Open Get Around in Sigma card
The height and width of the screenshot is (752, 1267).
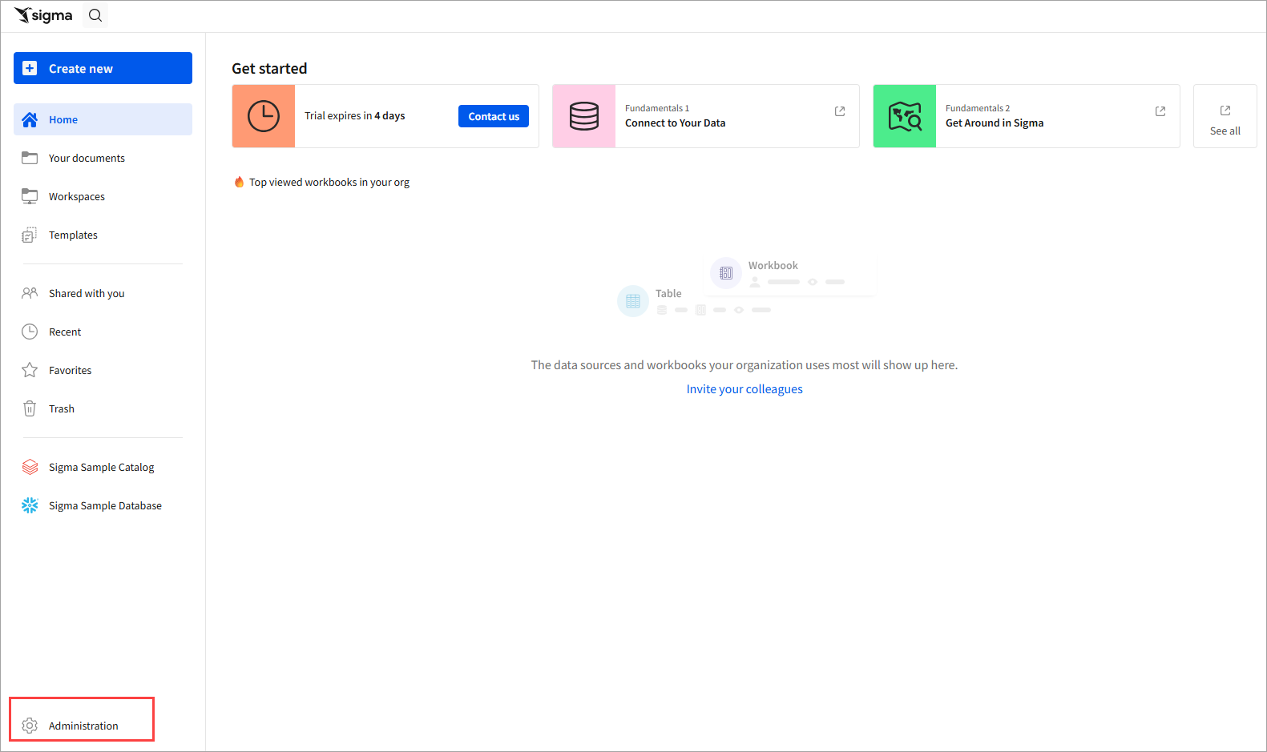tap(1027, 116)
